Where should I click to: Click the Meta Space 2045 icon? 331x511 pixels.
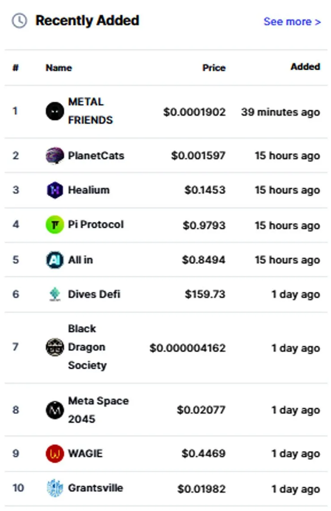pos(55,410)
